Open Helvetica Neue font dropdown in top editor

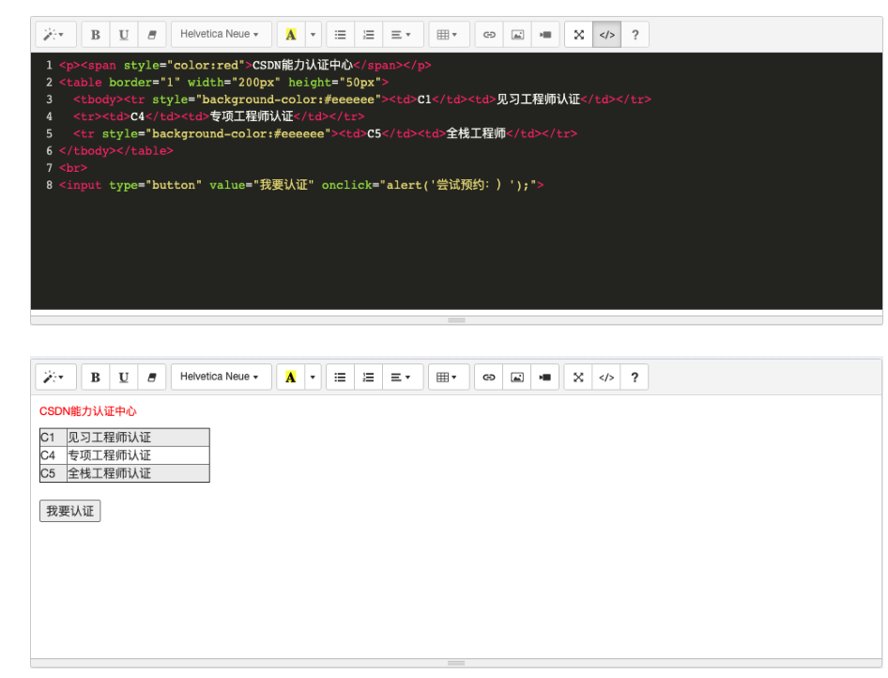click(x=221, y=35)
